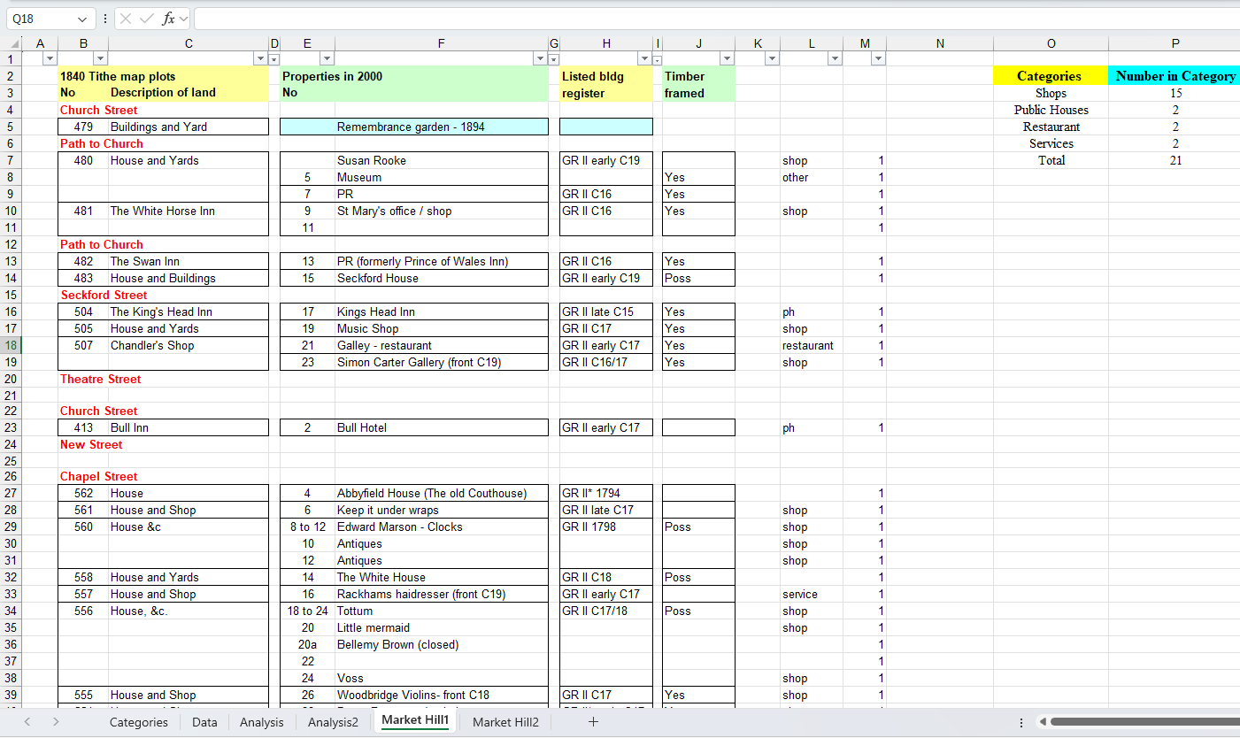Click the 'Woodbridge Violins- front C18' cell
The width and height of the screenshot is (1240, 738).
(441, 695)
